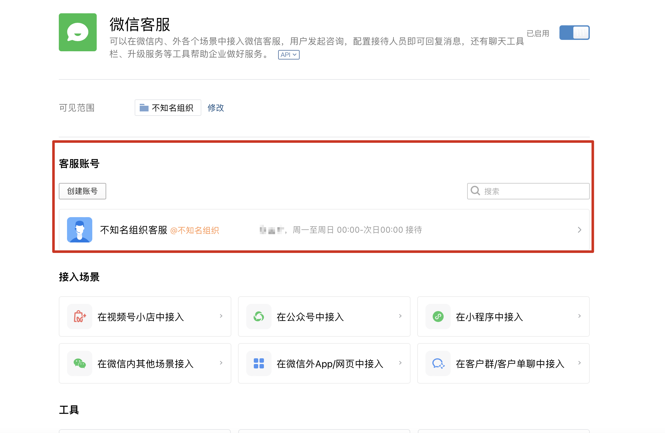The height and width of the screenshot is (433, 665).
Task: Open 在小程序中接入 scenario
Action: (503, 317)
